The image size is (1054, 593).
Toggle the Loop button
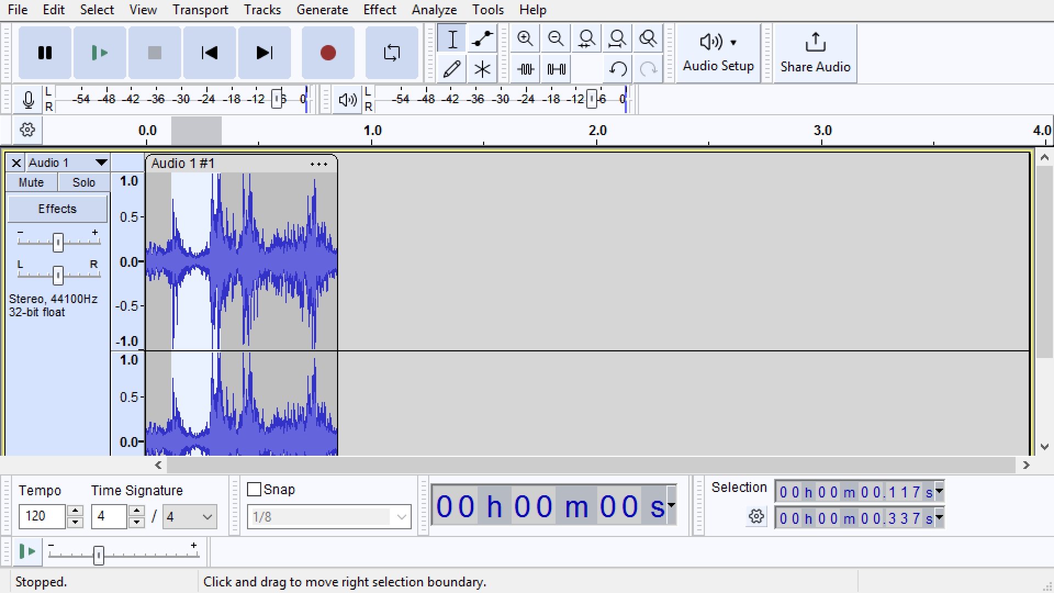pyautogui.click(x=392, y=53)
